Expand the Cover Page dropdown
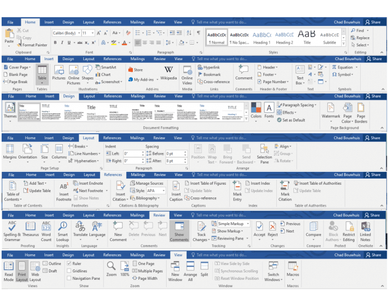Image resolution: width=389 pixels, height=306 pixels. (17, 67)
